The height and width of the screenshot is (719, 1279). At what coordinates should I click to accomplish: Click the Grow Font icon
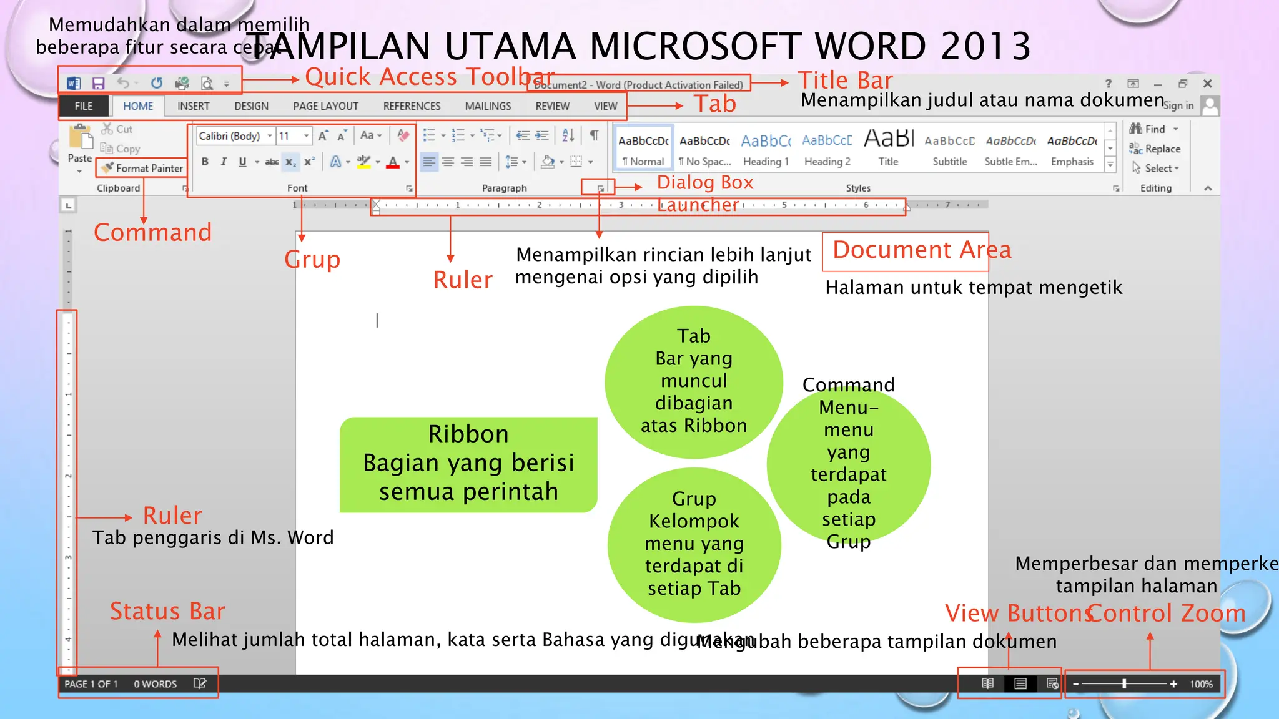coord(323,136)
